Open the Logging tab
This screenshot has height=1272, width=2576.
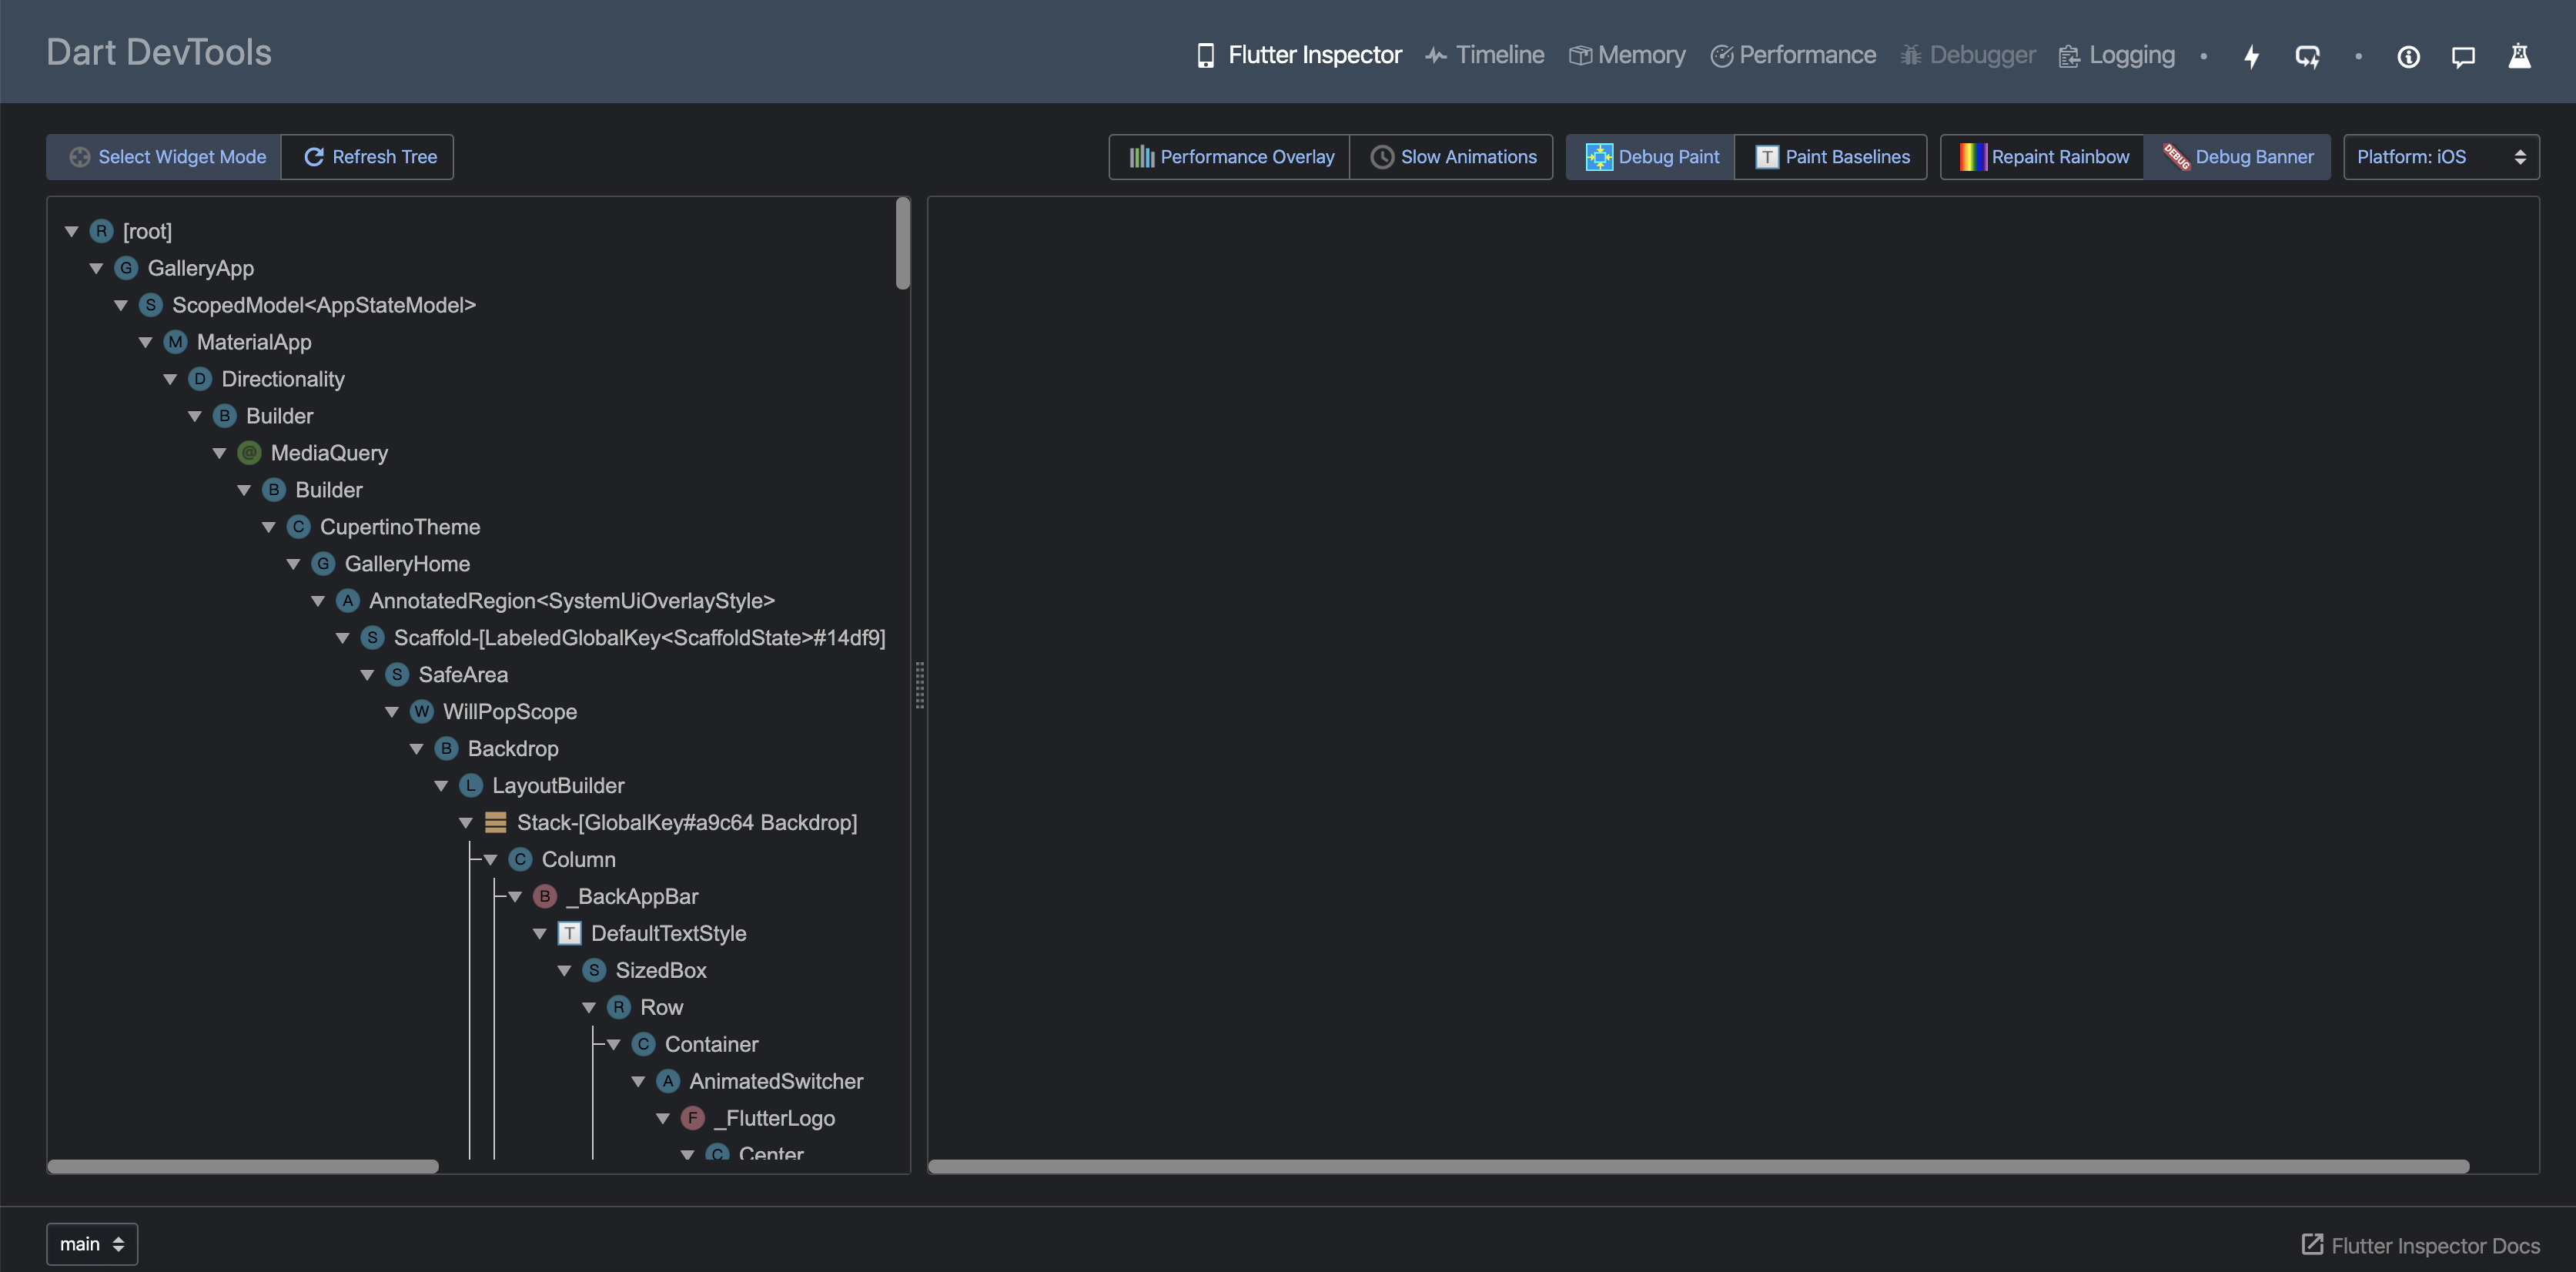click(x=2117, y=55)
